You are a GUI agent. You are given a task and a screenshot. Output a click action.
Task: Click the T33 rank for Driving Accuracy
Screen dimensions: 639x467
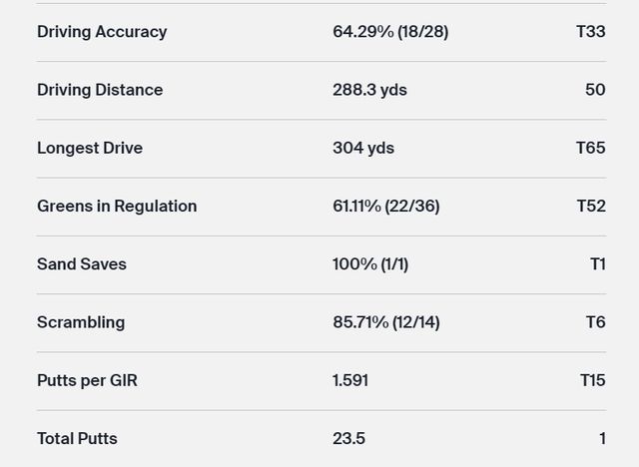point(591,32)
